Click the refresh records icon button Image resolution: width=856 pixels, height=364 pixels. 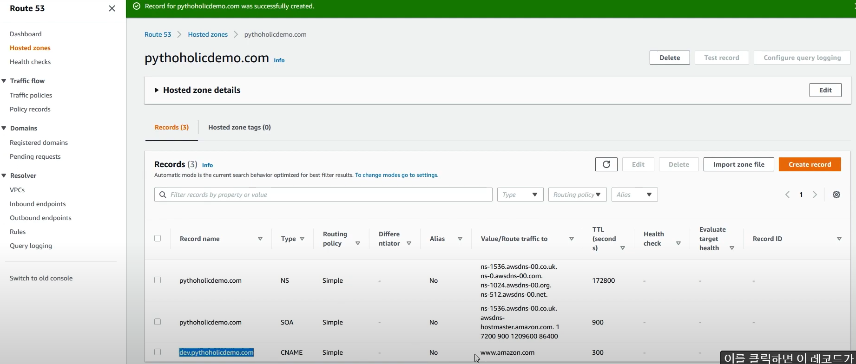(606, 164)
